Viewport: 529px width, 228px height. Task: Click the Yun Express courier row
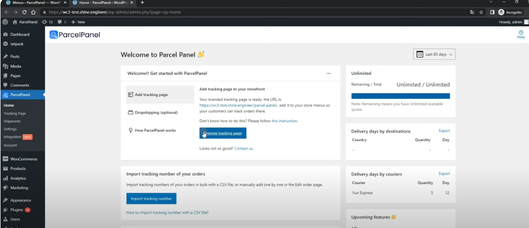coord(400,193)
